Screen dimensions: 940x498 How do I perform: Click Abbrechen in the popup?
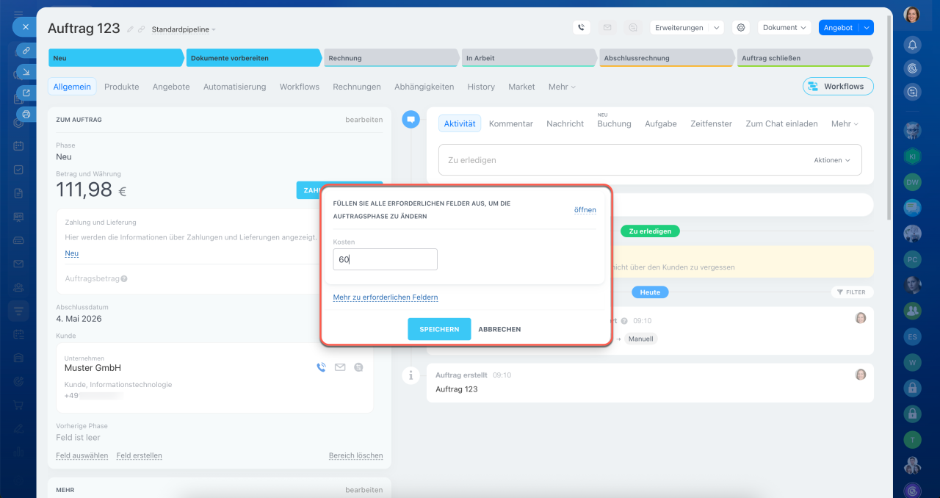(x=499, y=329)
